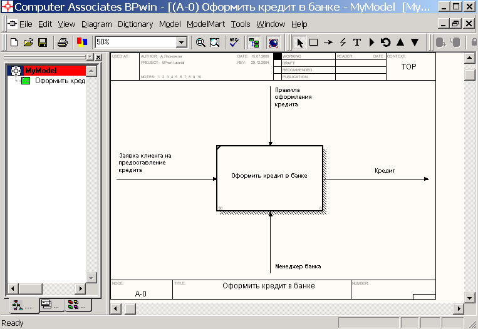Click the DRAFT status box in diagram header
Image resolution: width=478 pixels, height=329 pixels.
tap(278, 63)
